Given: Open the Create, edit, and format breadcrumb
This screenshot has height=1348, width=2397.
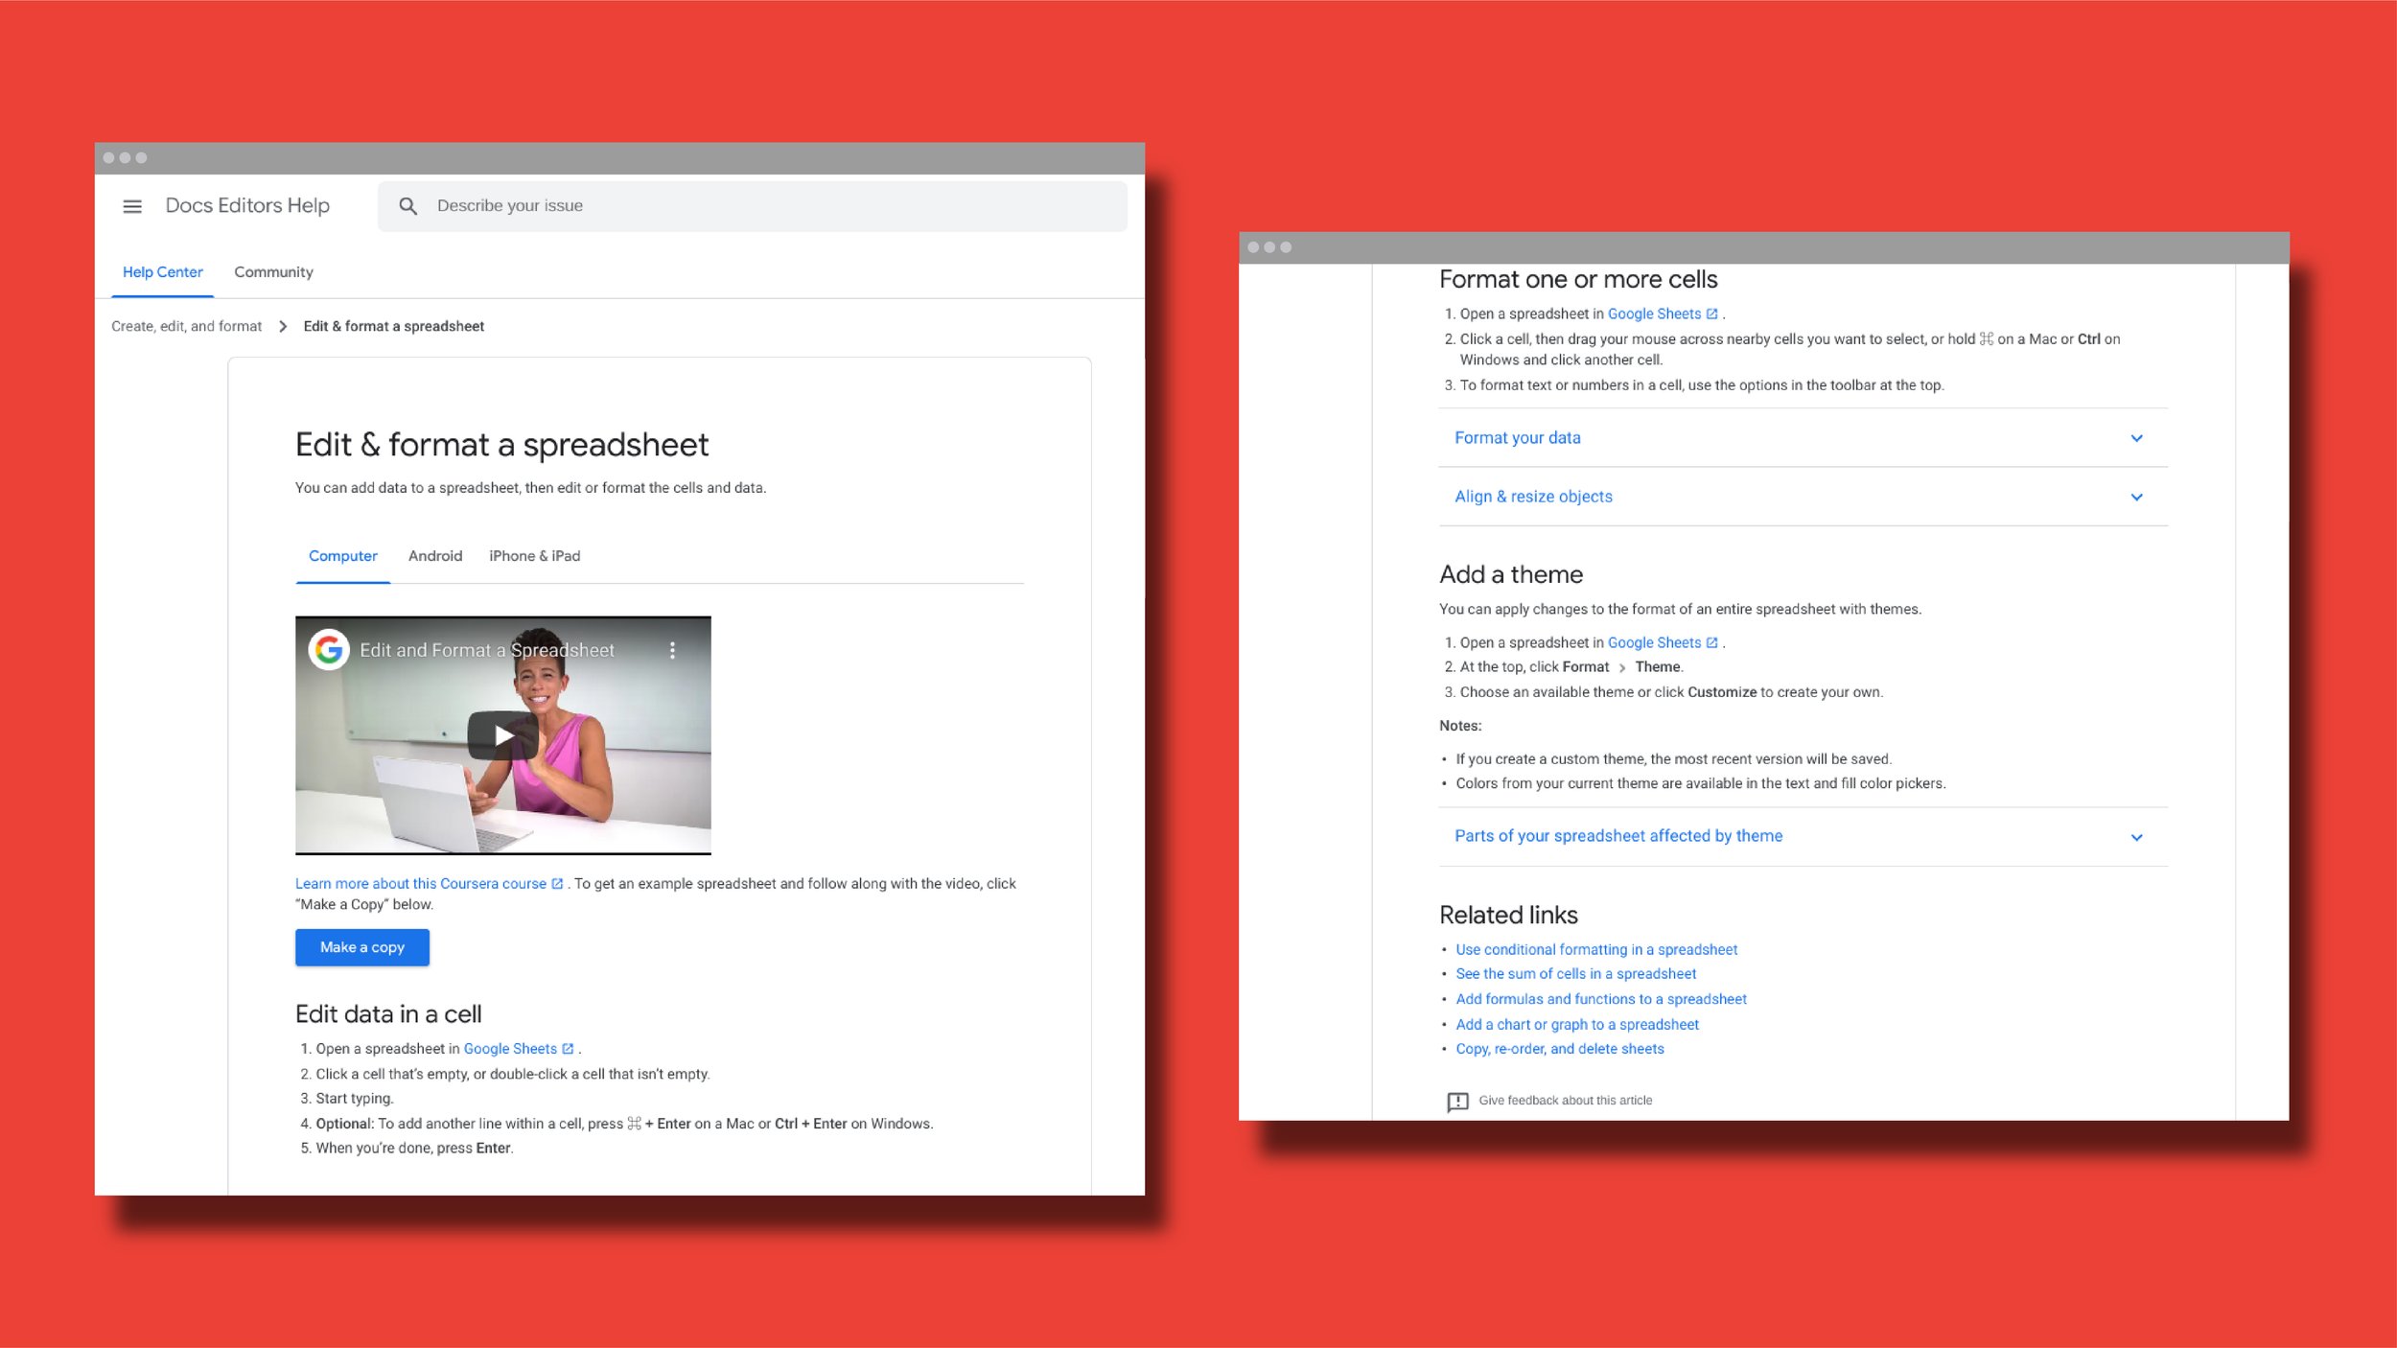Looking at the screenshot, I should (186, 326).
